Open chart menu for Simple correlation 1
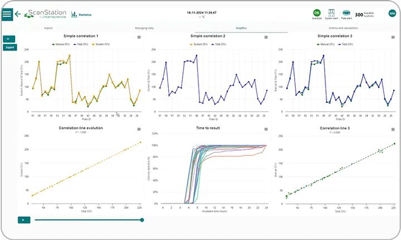Image resolution: width=401 pixels, height=240 pixels. pos(139,37)
